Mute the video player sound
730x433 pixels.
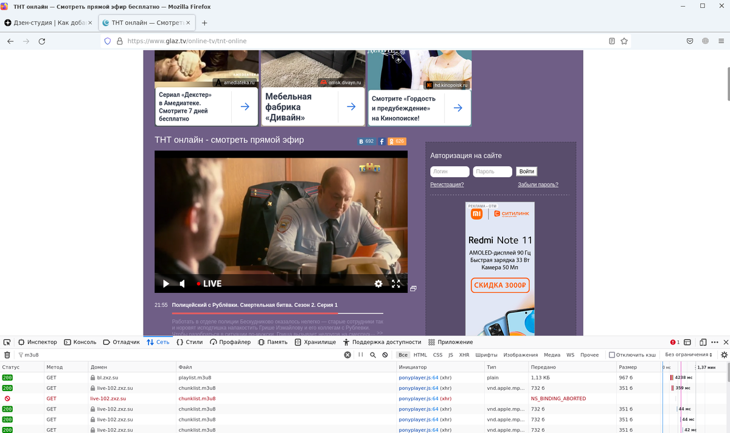(182, 283)
